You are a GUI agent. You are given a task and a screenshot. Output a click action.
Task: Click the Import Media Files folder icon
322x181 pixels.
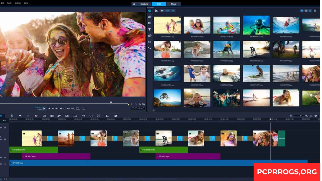pyautogui.click(x=156, y=11)
